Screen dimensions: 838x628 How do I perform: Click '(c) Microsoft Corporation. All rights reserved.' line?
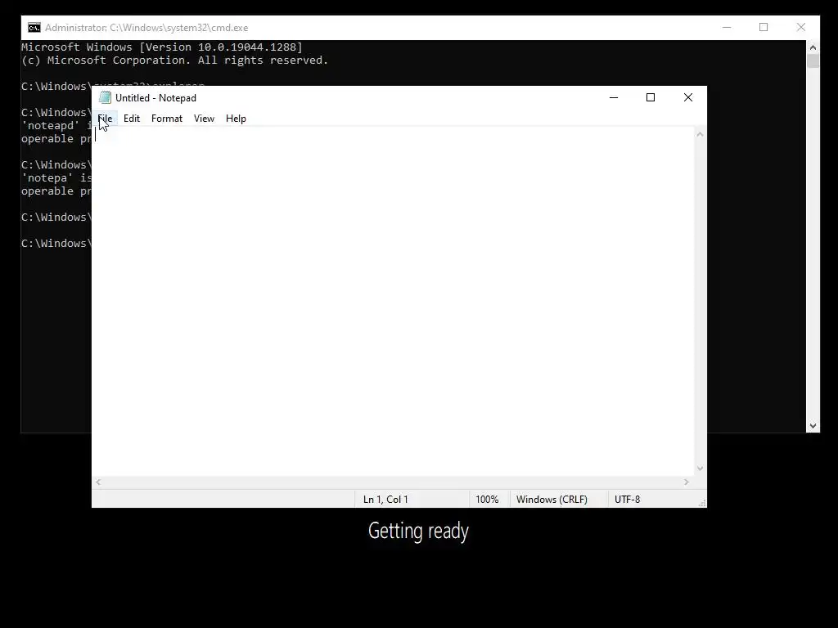click(175, 61)
